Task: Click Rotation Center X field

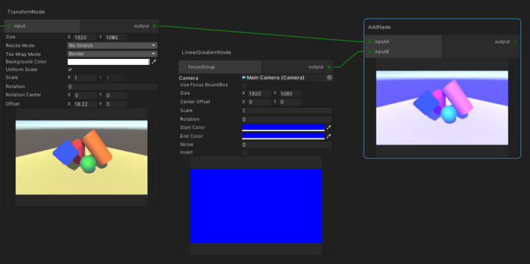Action: [x=85, y=95]
